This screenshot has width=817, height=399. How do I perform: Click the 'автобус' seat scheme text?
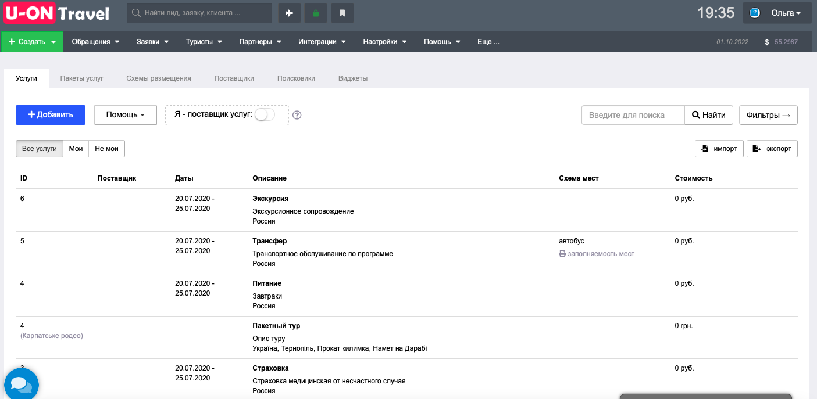click(x=572, y=241)
